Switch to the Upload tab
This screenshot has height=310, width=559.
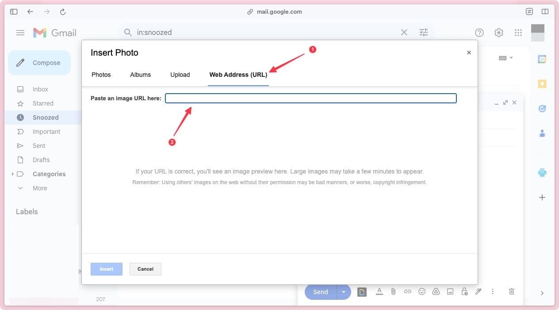(x=180, y=75)
